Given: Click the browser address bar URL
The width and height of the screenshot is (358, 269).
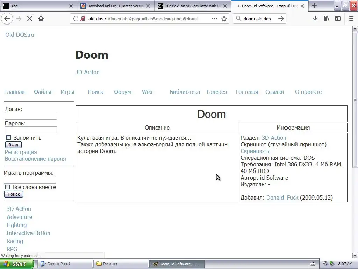Looking at the screenshot, I should [x=143, y=19].
